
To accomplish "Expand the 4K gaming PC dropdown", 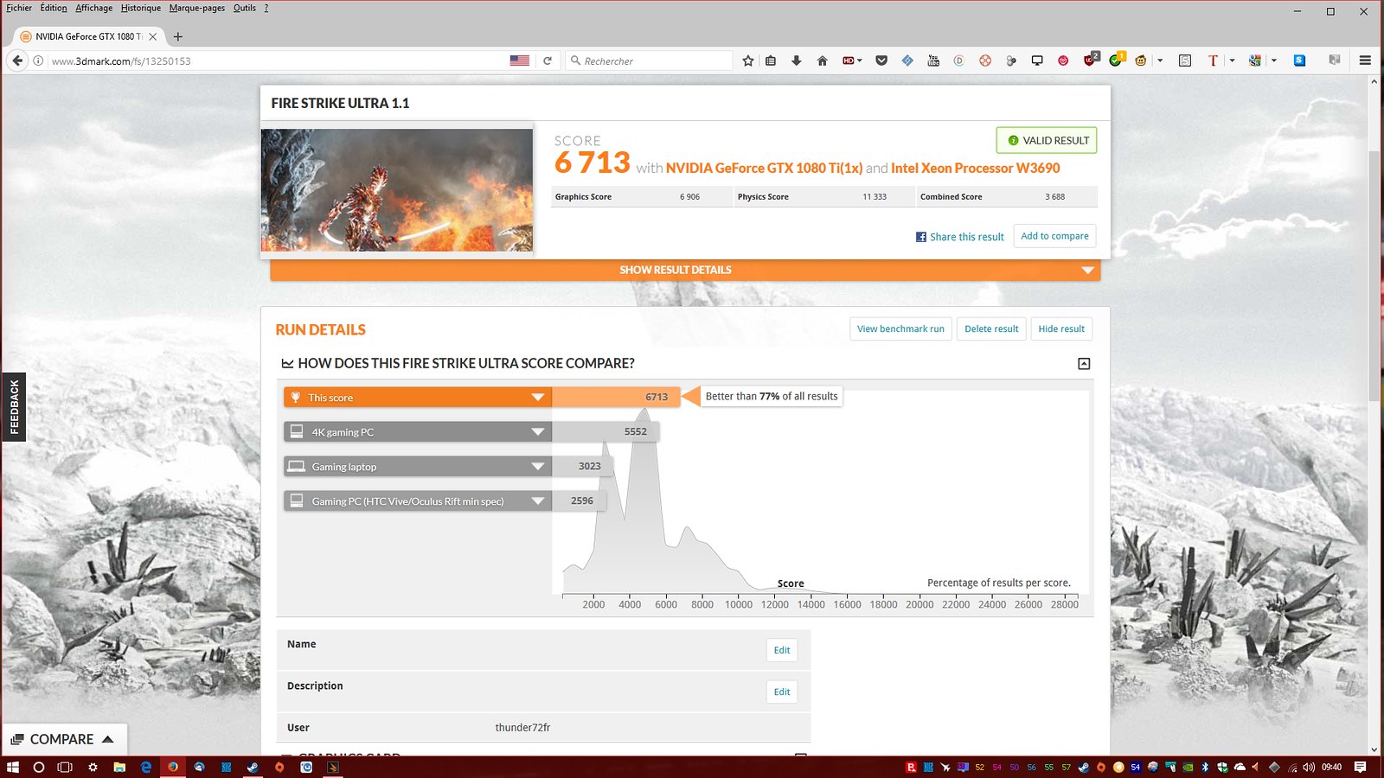I will click(538, 432).
